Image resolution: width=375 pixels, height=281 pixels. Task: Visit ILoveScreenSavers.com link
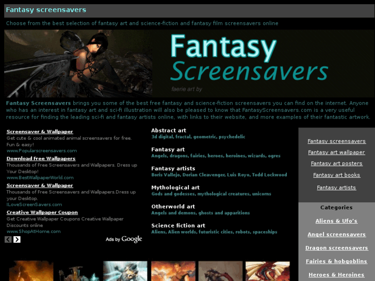pos(34,205)
